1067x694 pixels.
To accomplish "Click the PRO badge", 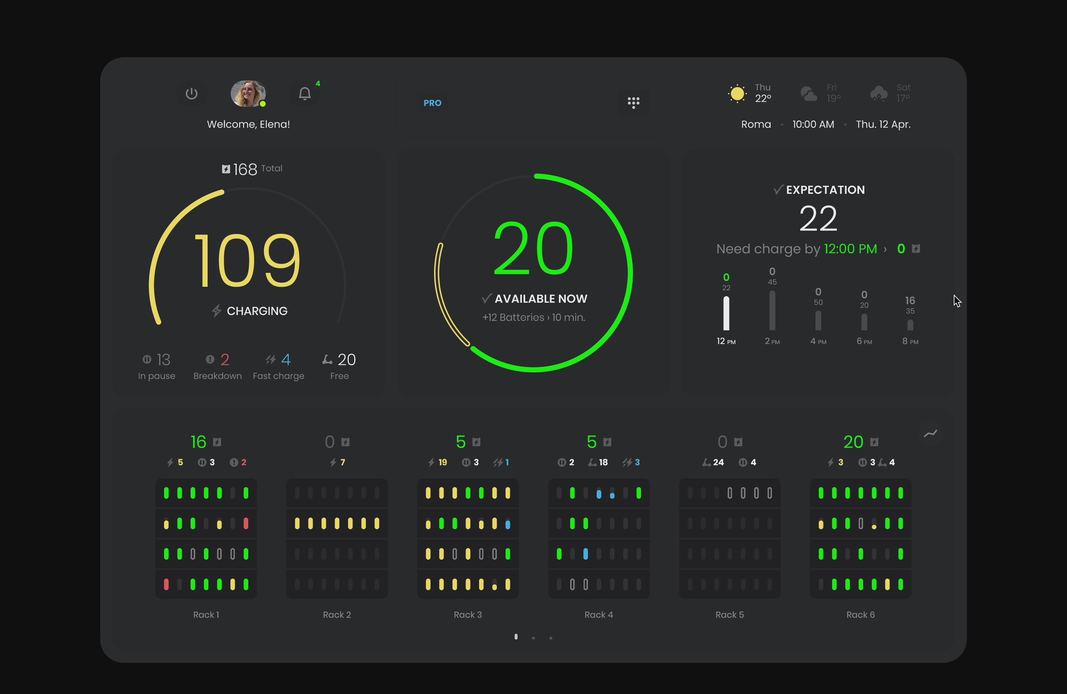I will pos(433,103).
